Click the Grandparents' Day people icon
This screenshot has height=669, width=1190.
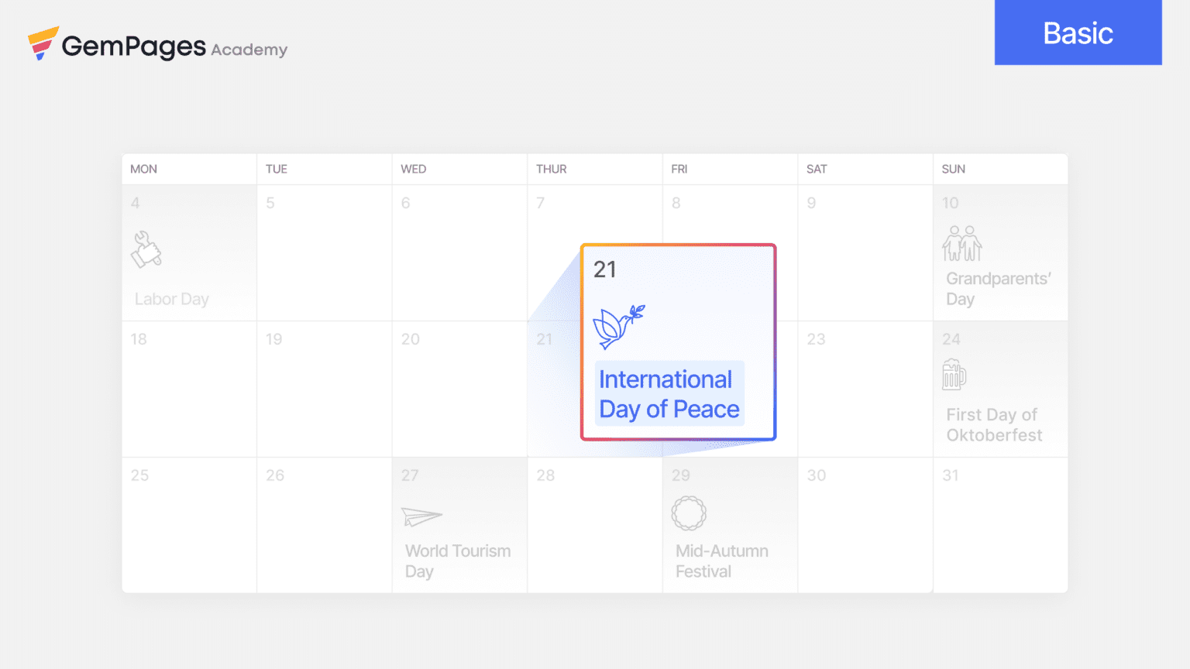(x=962, y=243)
